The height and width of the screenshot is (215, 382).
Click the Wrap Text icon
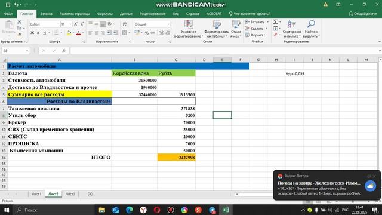click(x=125, y=24)
